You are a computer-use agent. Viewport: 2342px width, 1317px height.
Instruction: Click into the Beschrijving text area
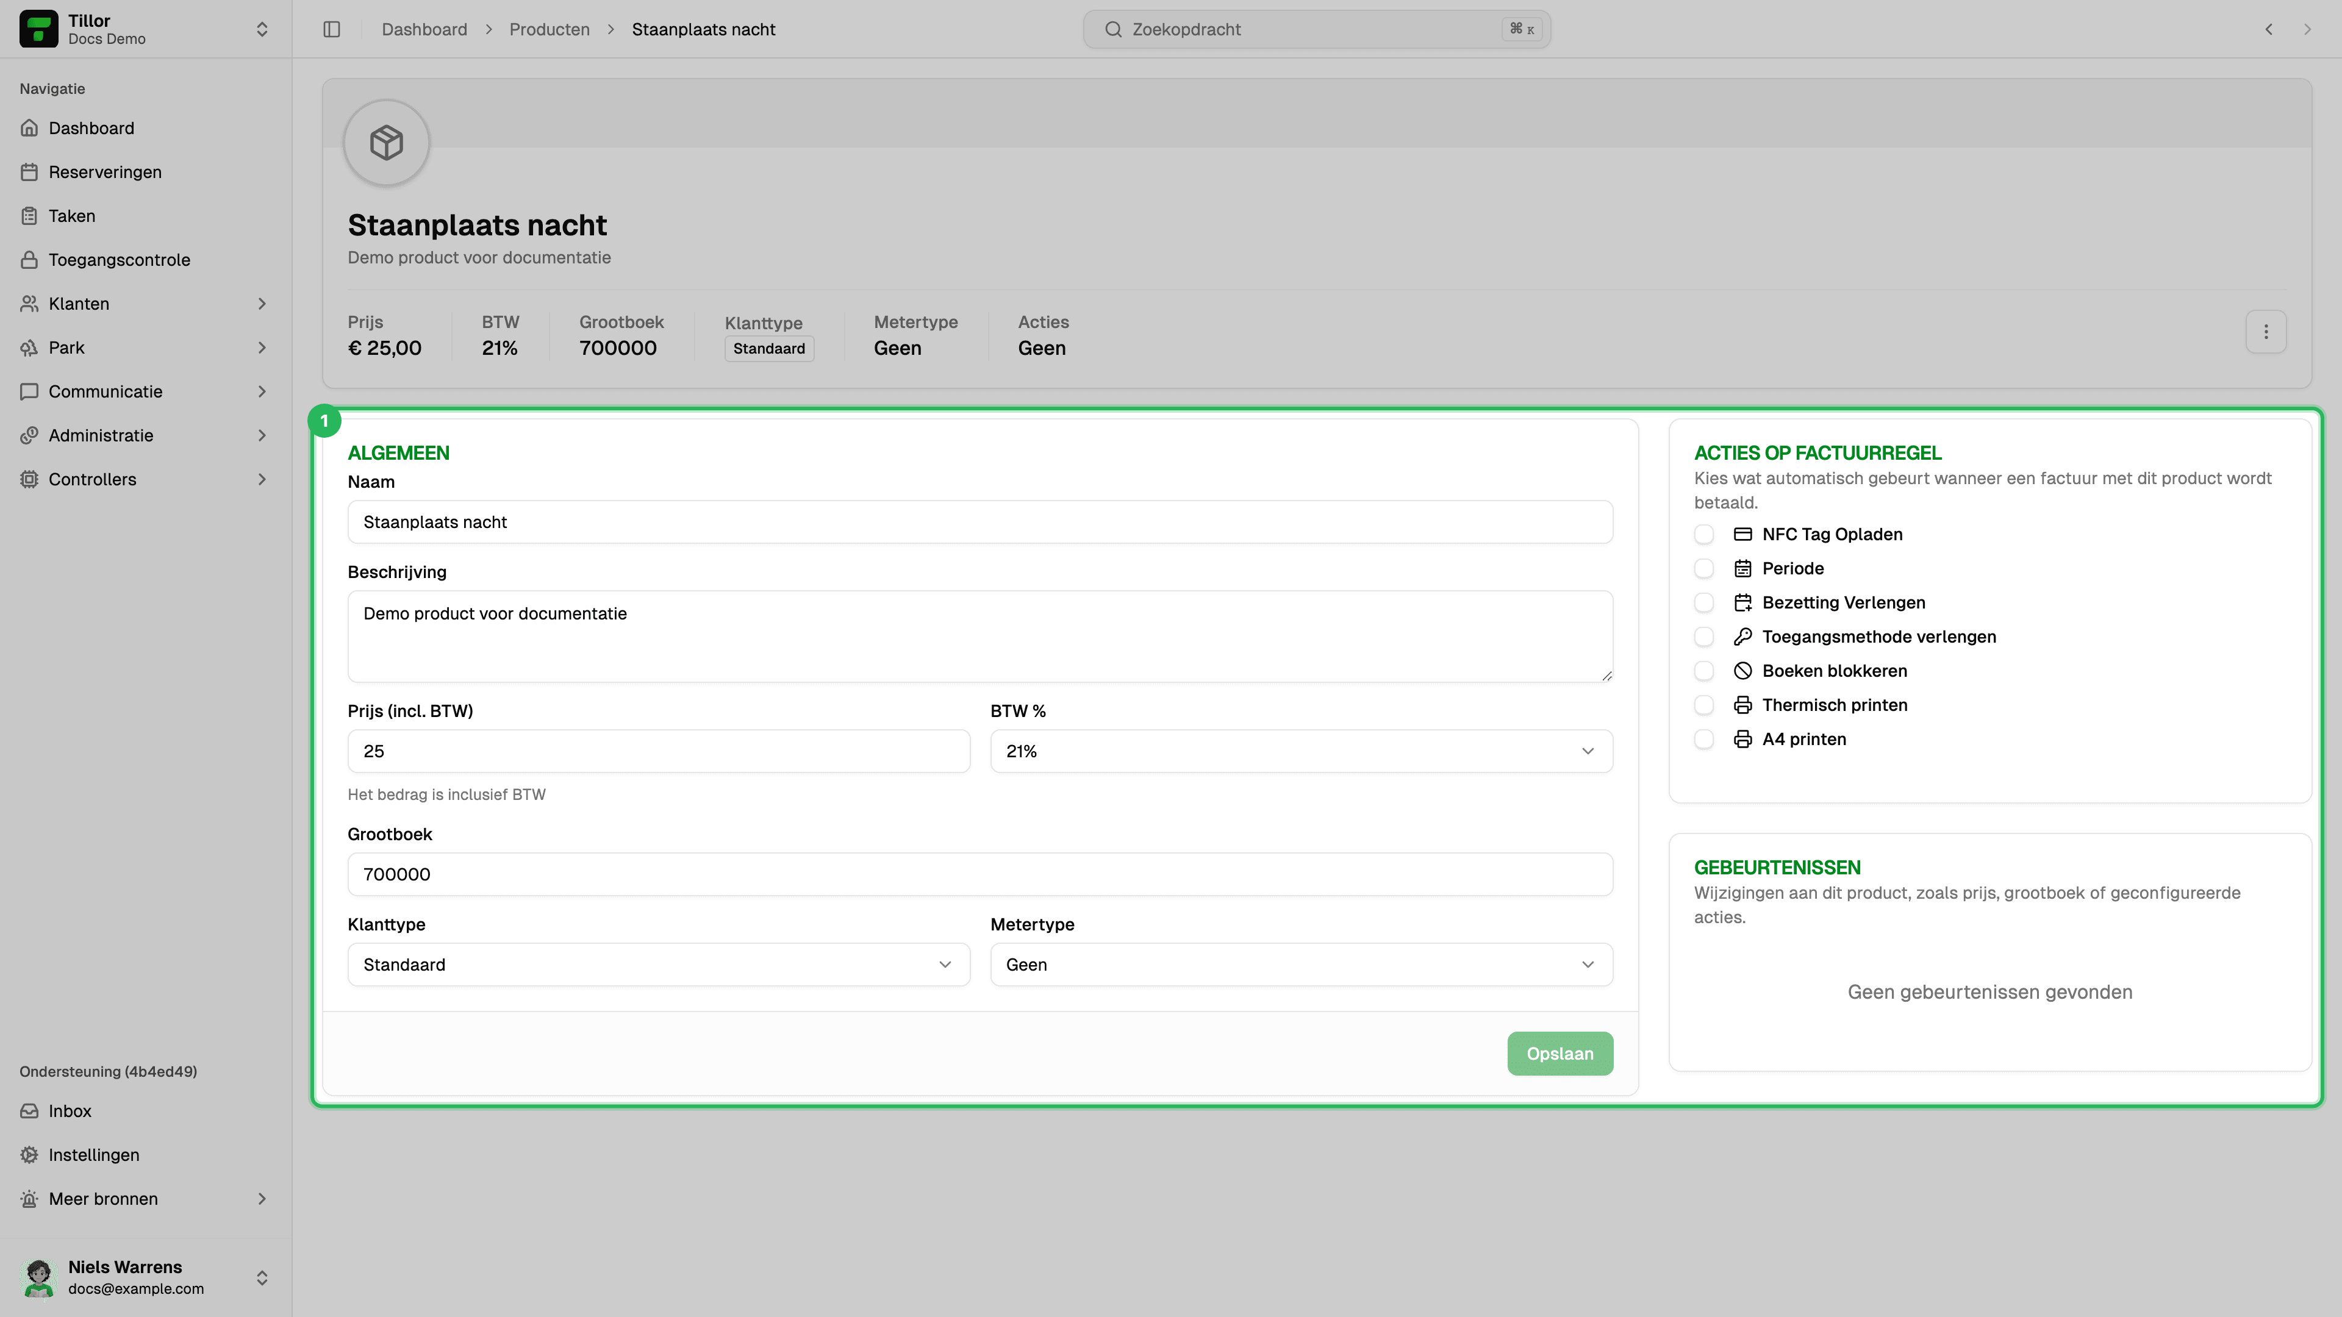(x=980, y=636)
